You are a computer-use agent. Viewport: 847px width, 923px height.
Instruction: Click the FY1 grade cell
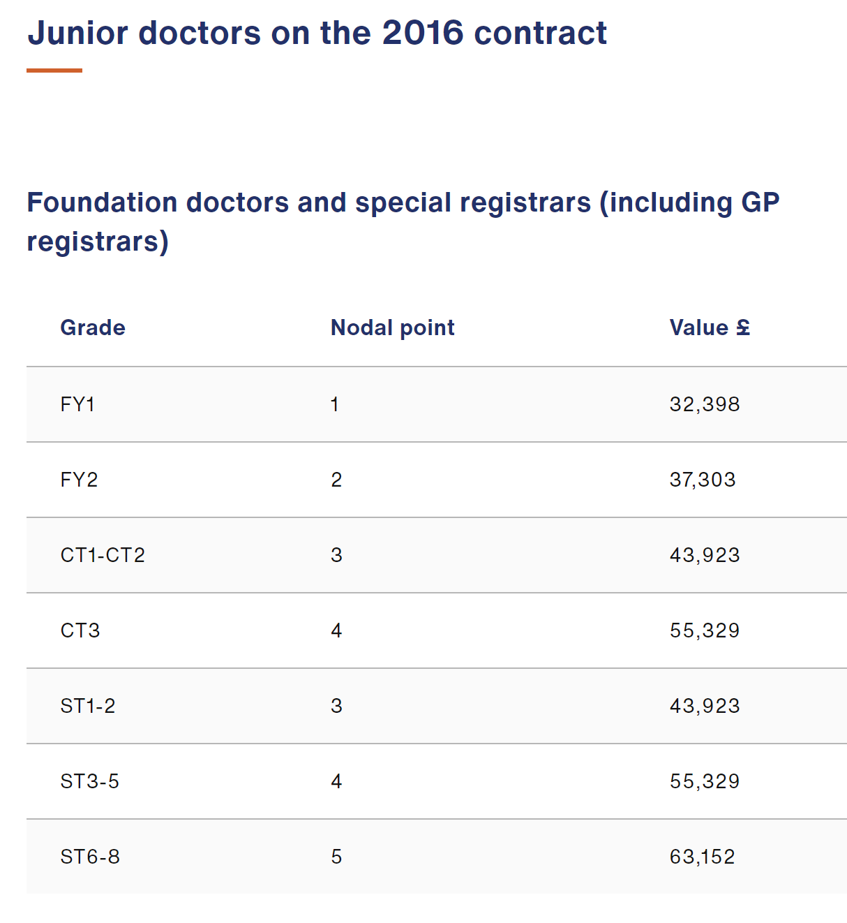(x=77, y=404)
